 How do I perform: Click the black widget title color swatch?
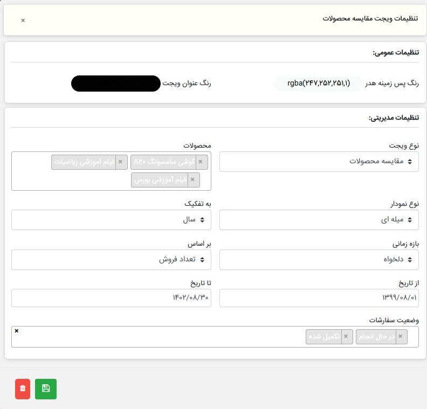pos(115,84)
